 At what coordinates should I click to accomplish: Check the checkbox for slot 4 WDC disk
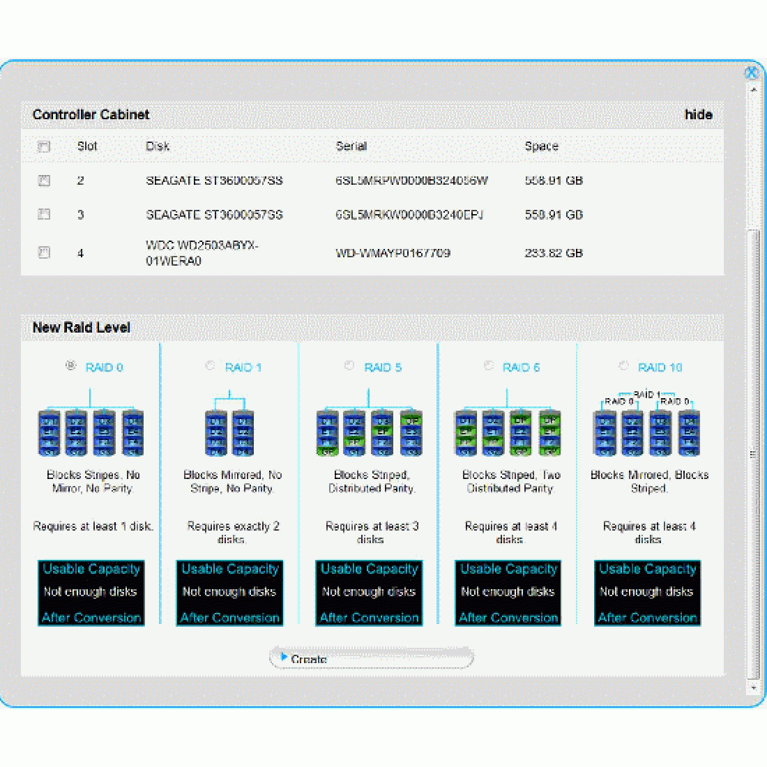[44, 252]
